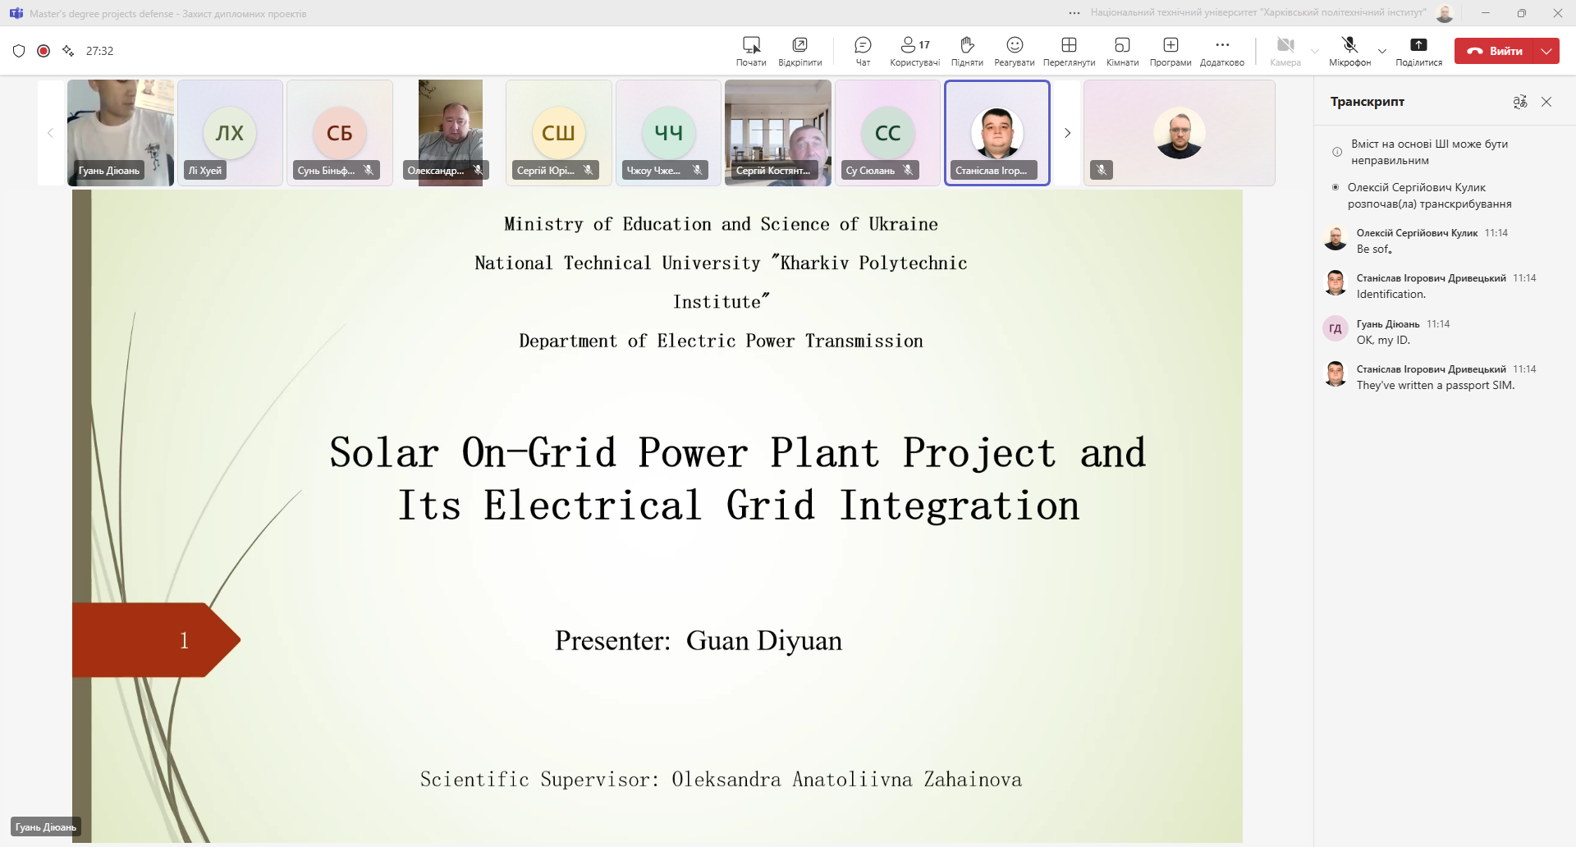Show the participants list (Користувачі)
The width and height of the screenshot is (1576, 847).
(914, 50)
